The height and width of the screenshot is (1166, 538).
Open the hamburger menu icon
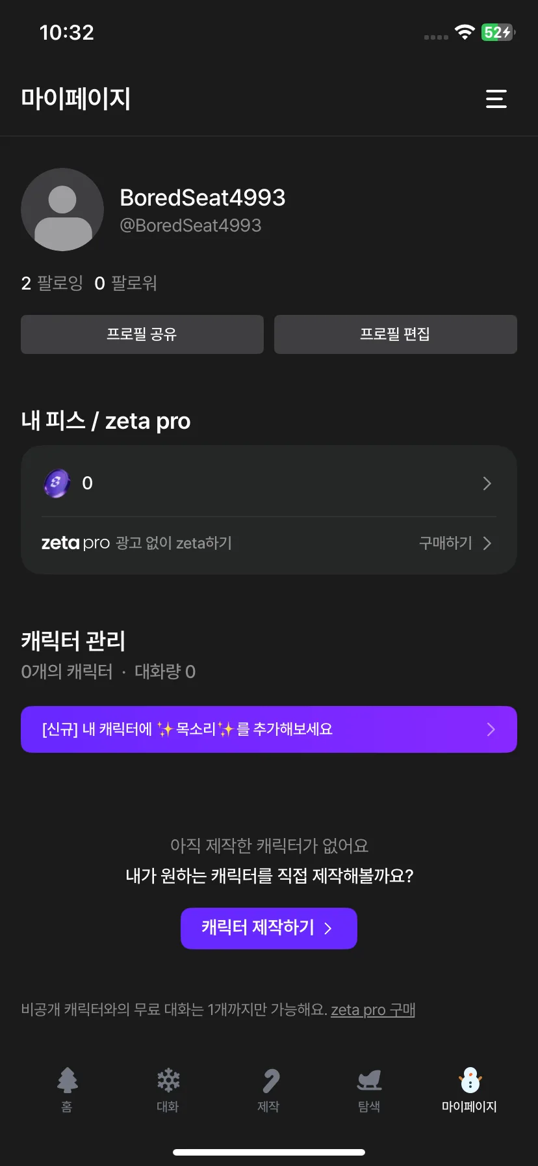click(496, 99)
